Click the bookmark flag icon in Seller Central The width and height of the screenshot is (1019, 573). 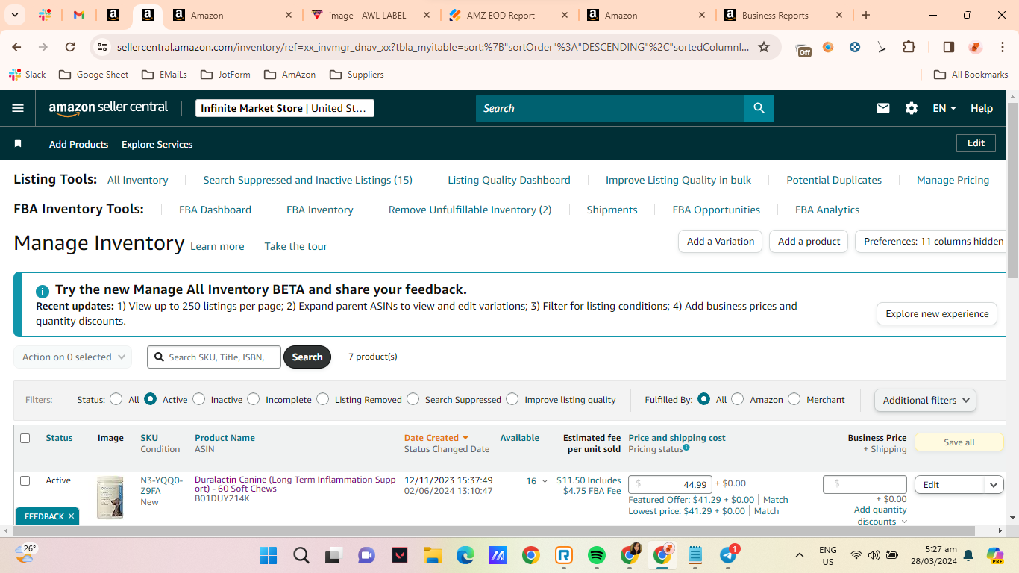tap(18, 143)
